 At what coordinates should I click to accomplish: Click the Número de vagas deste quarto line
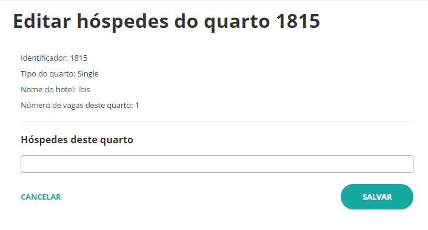[79, 106]
